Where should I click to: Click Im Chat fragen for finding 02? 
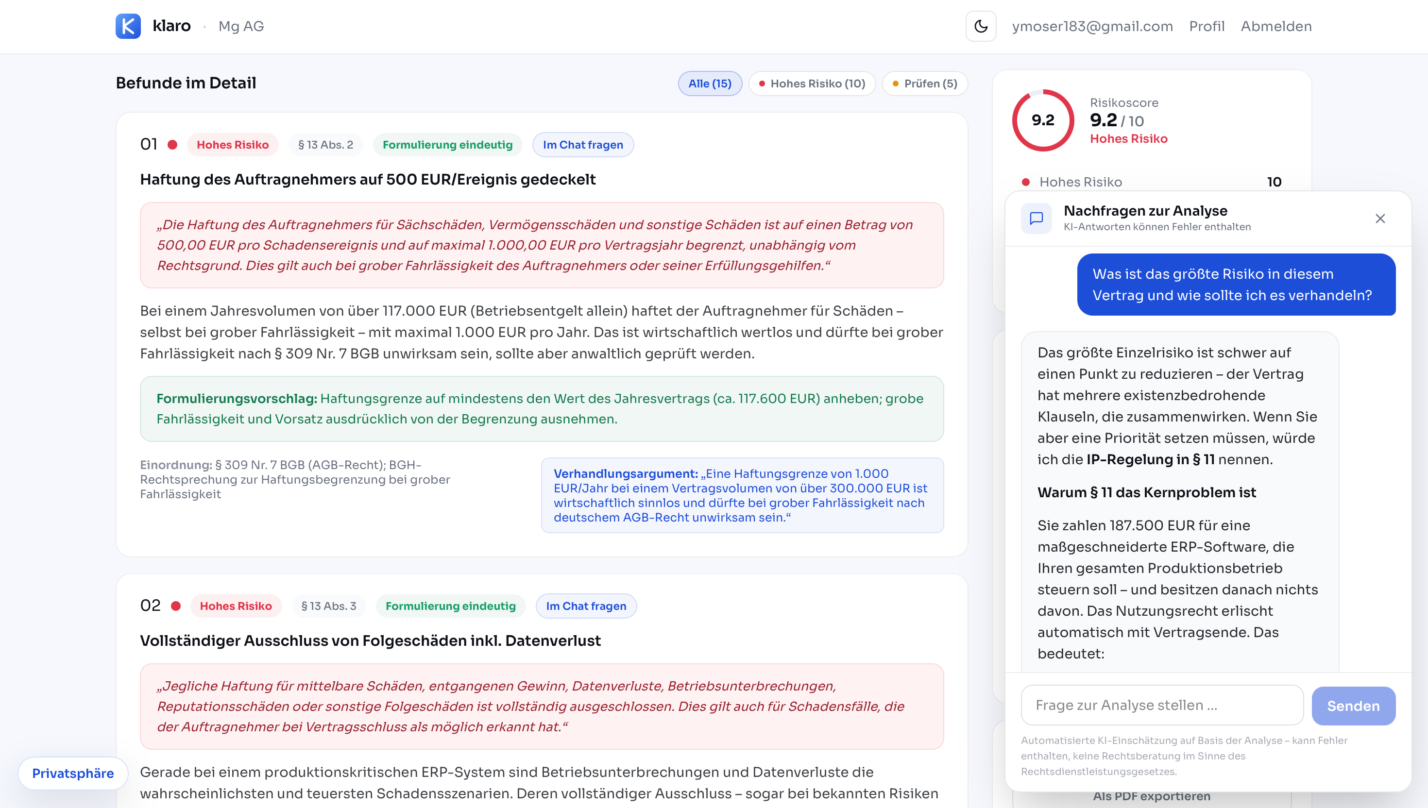point(586,606)
